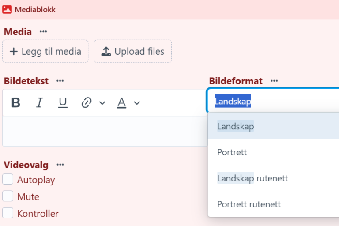Insert a link with the chain icon

(x=87, y=102)
